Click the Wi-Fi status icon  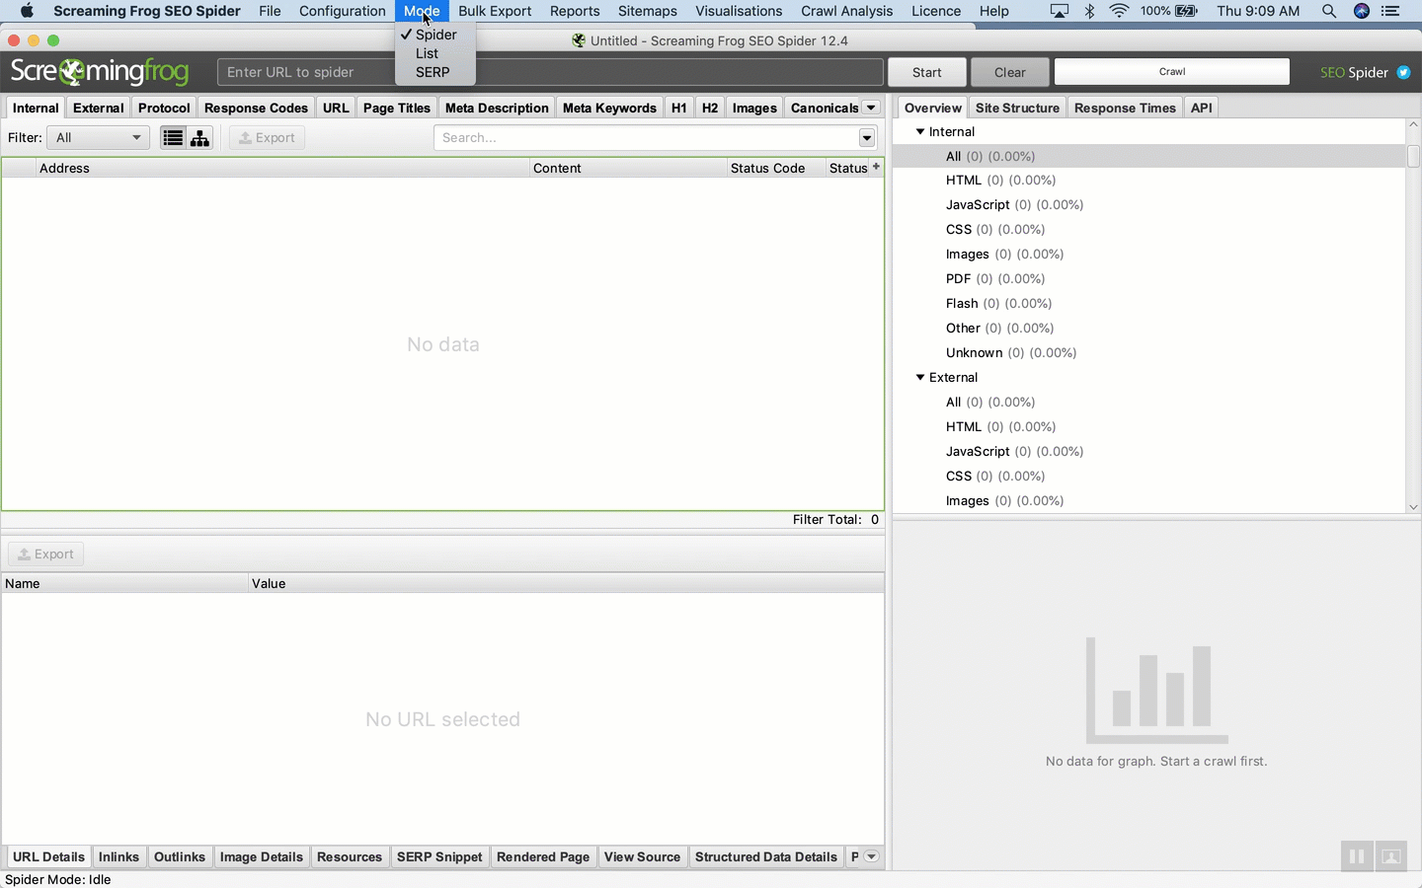1119,11
